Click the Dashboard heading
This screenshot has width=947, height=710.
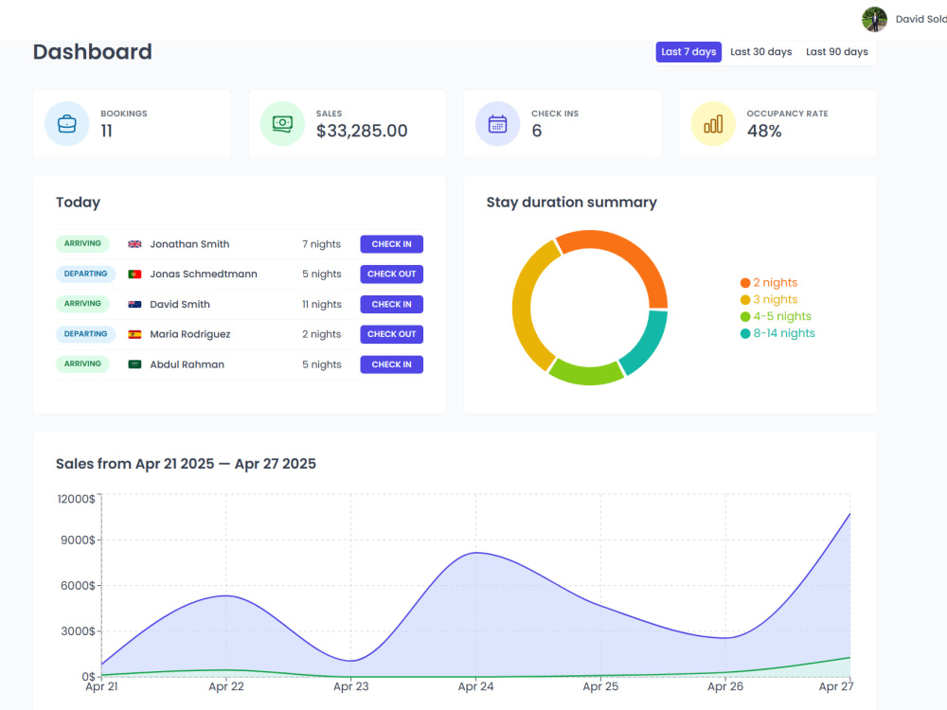click(x=93, y=52)
